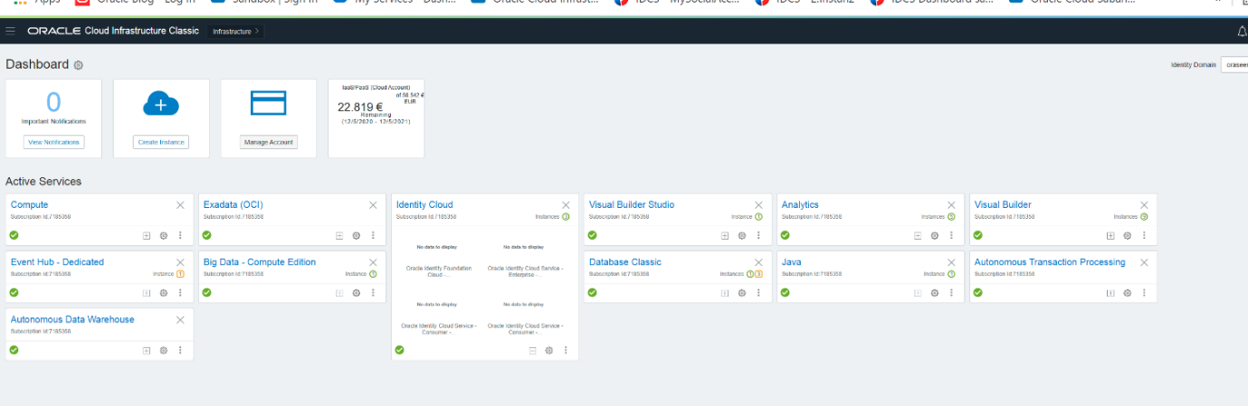Click the green instances badge on Analytics card

(x=951, y=217)
